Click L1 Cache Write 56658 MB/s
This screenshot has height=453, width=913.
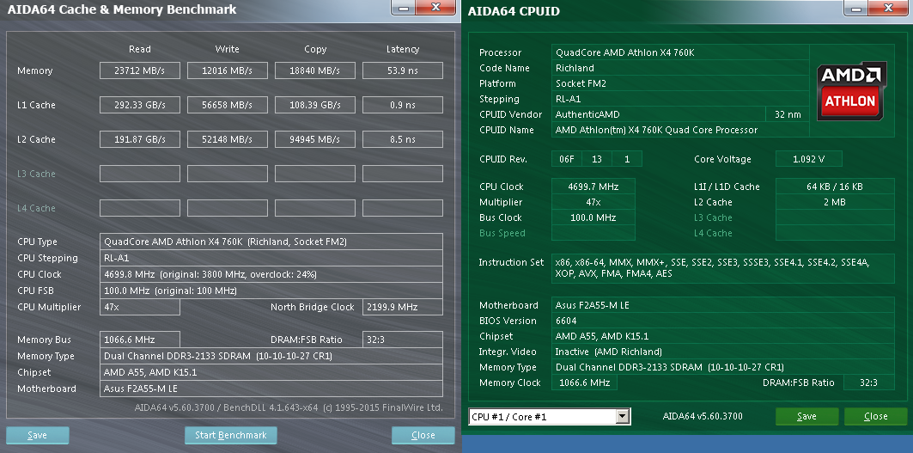(227, 105)
